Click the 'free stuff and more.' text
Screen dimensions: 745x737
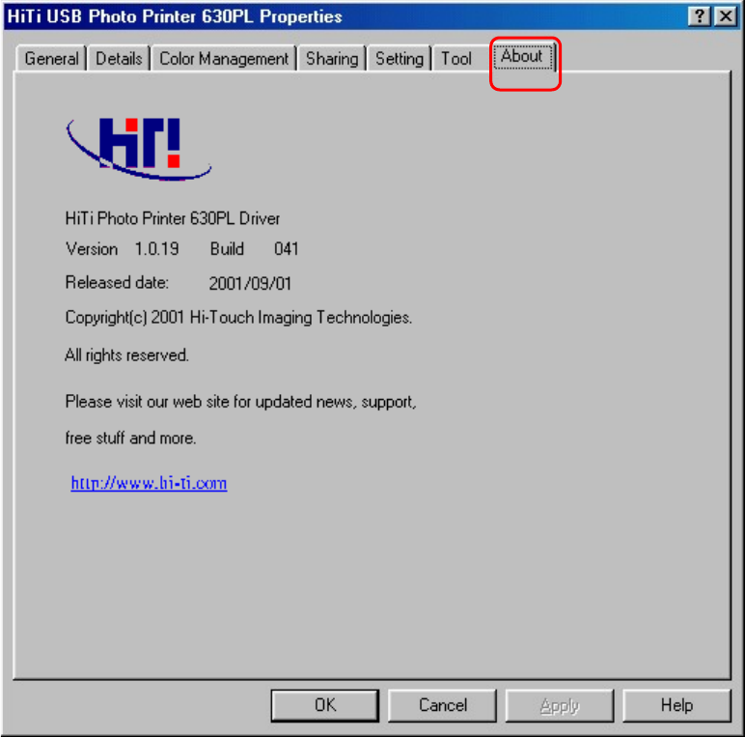coord(130,438)
